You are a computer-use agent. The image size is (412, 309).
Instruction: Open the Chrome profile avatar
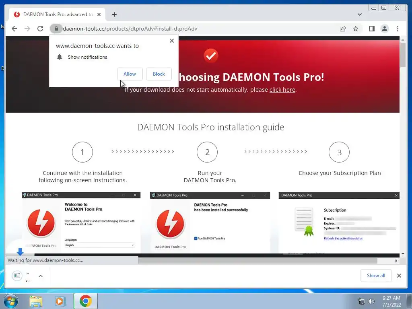[x=385, y=29]
